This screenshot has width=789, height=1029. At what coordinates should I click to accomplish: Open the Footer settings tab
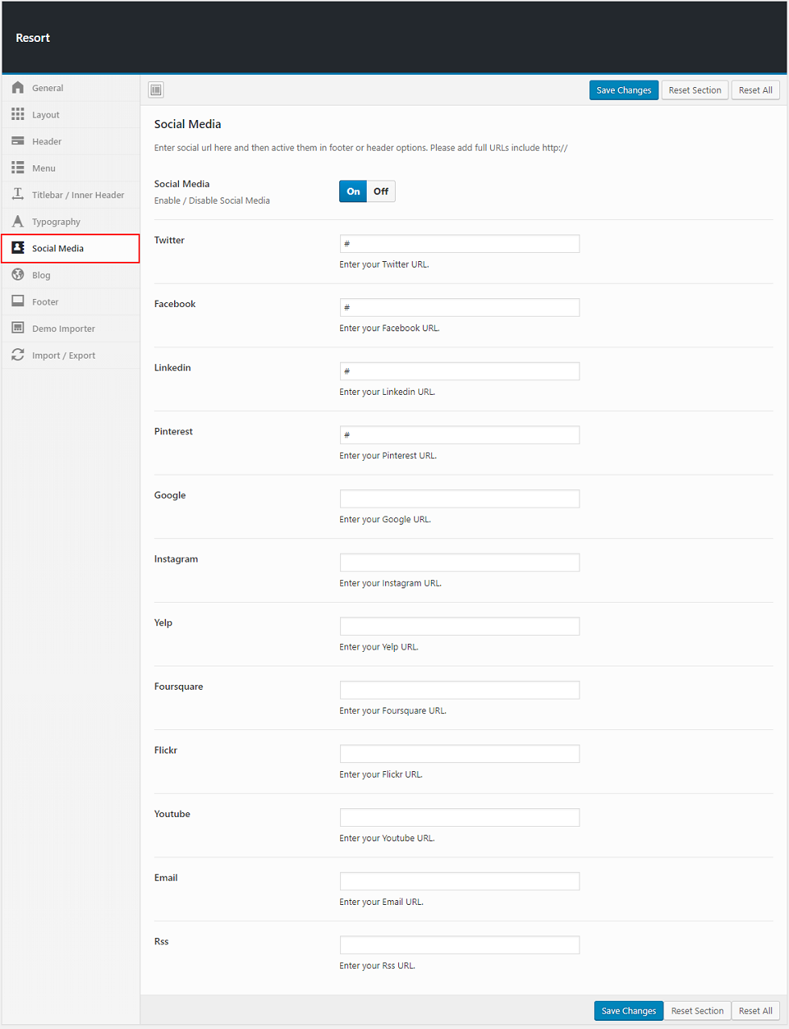pyautogui.click(x=45, y=302)
